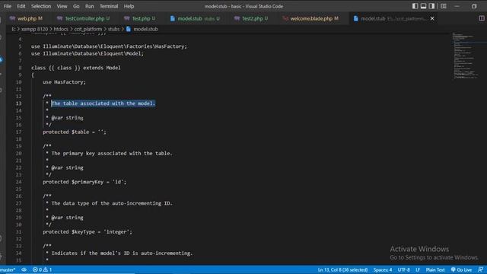Click the line 'use HasFactory;'
The image size is (487, 274).
[x=64, y=82]
